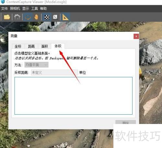Viewport: 162px width, 148px height.
Task: Open a model file with the folder icon
Action: coord(7,17)
